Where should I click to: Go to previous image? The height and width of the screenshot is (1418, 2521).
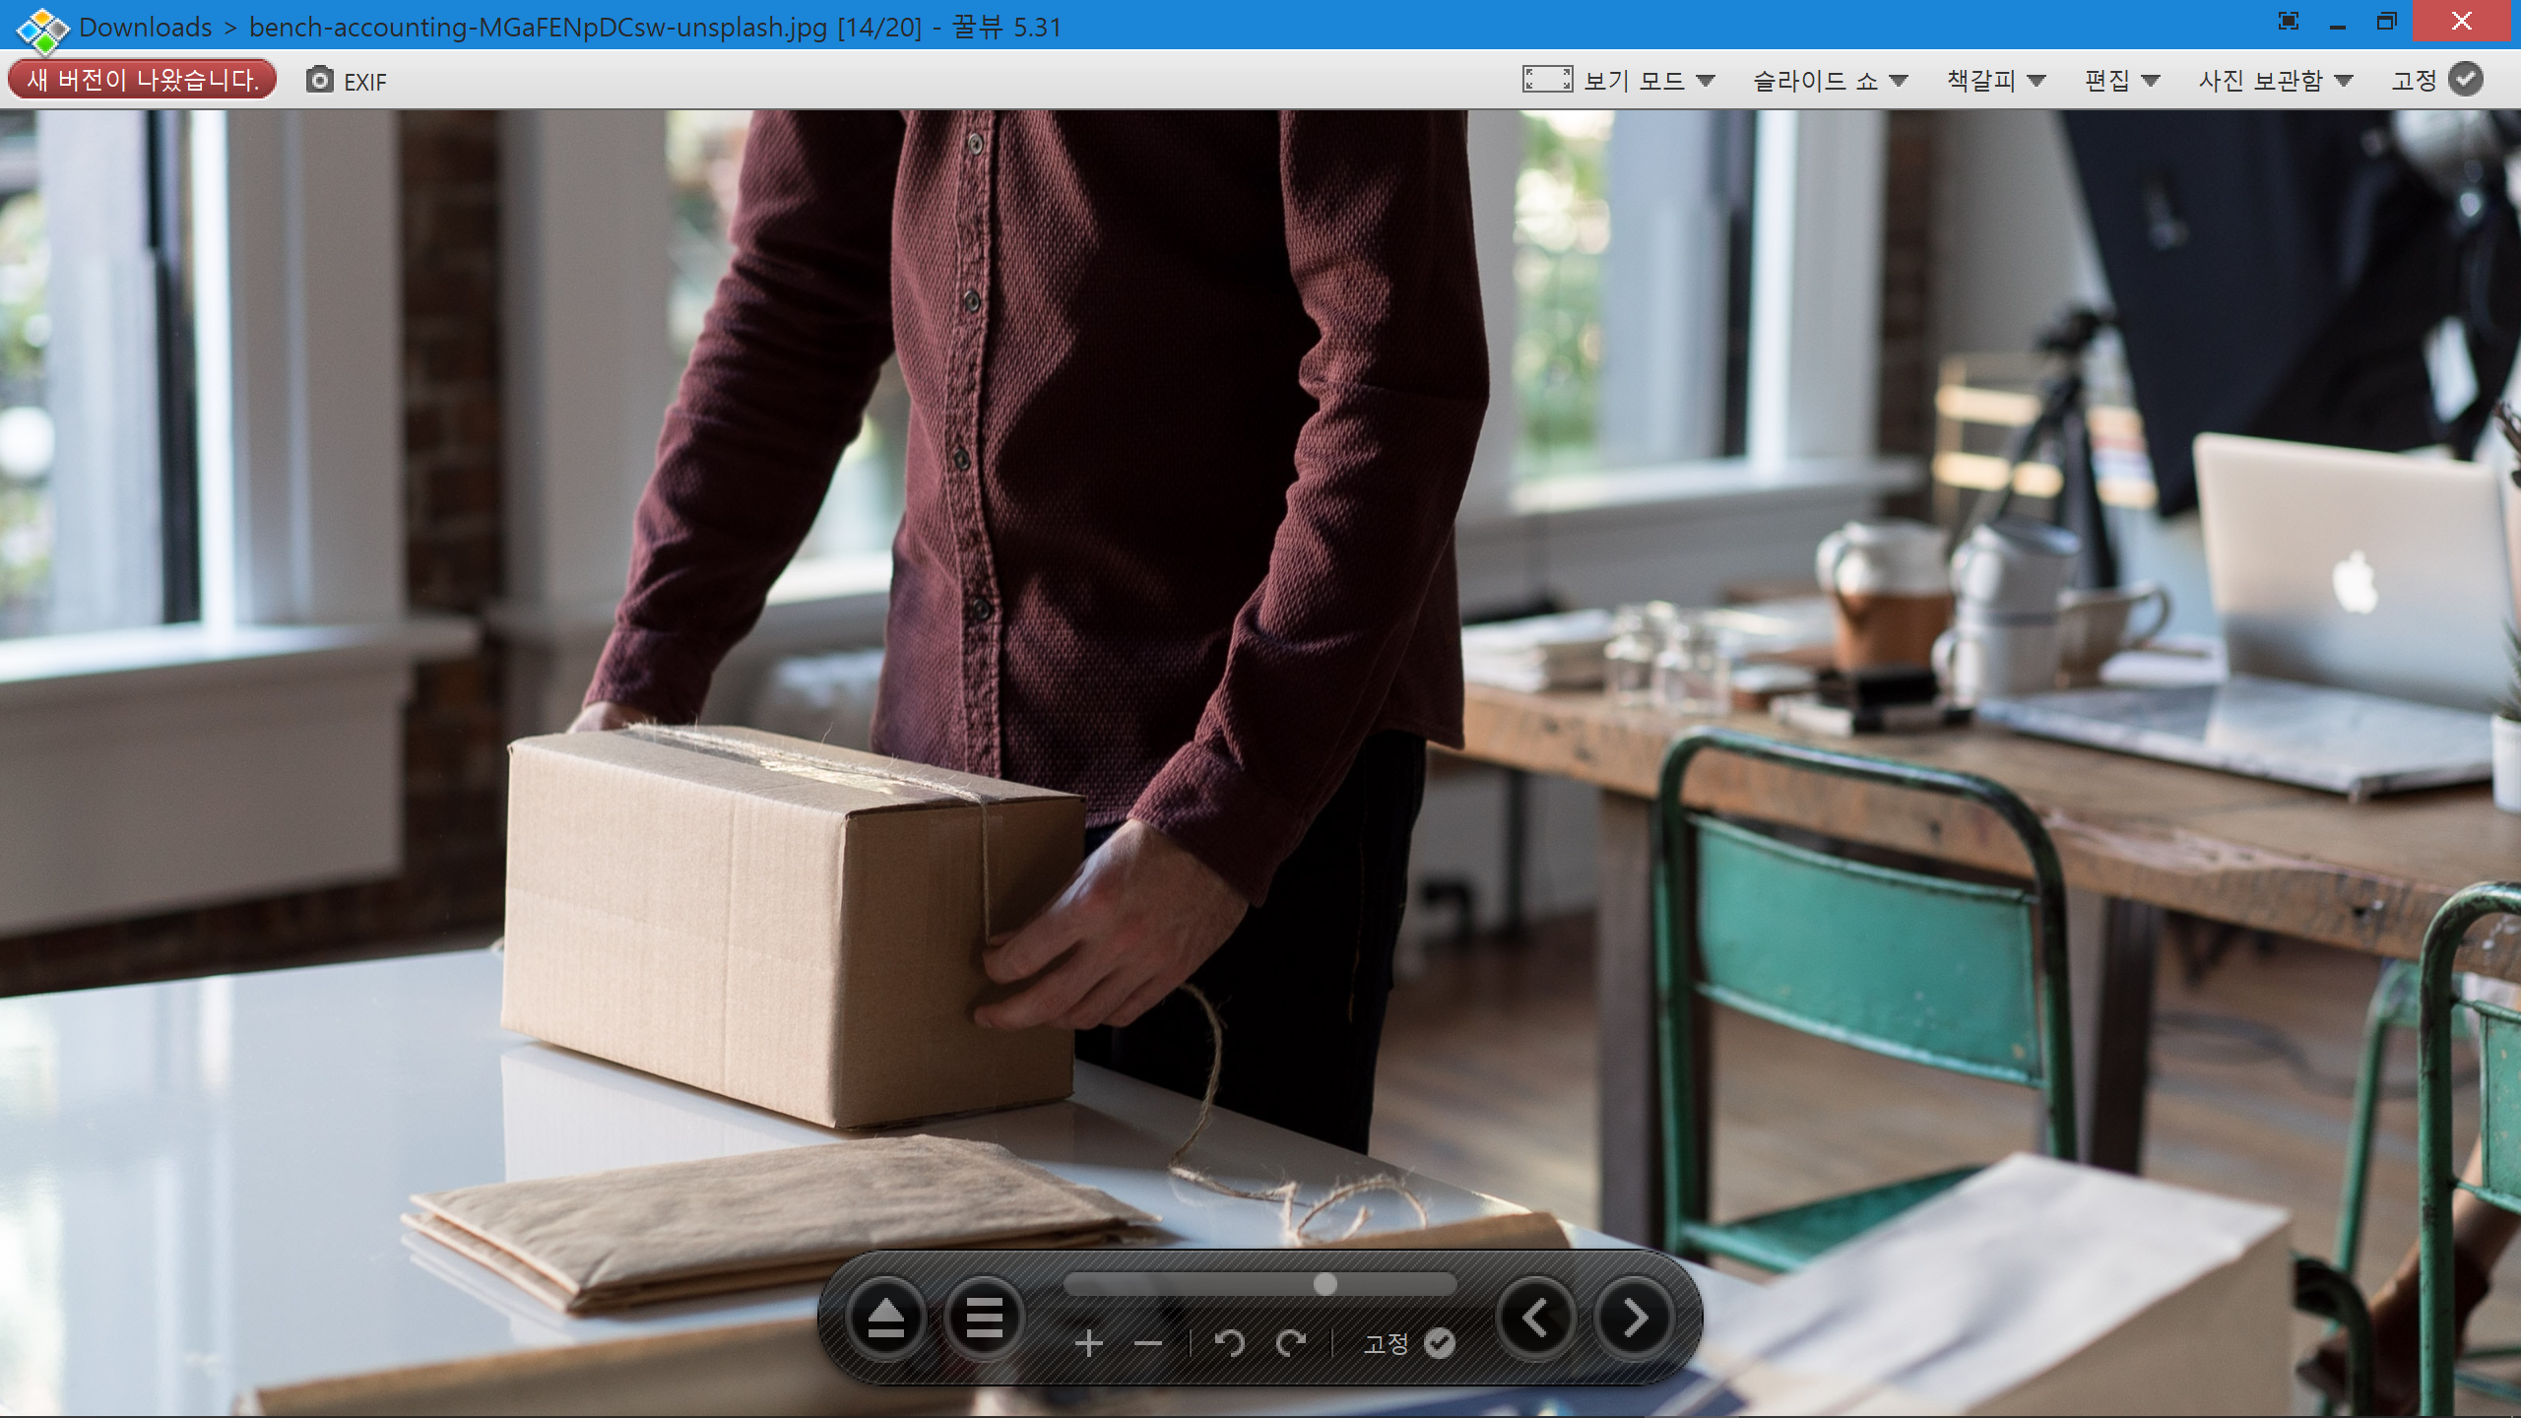1535,1318
